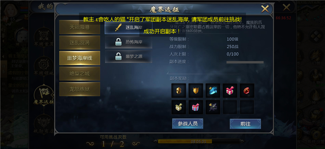The height and width of the screenshot is (149, 325).
Task: Select the blue wing reward icon
Action: coord(213,90)
